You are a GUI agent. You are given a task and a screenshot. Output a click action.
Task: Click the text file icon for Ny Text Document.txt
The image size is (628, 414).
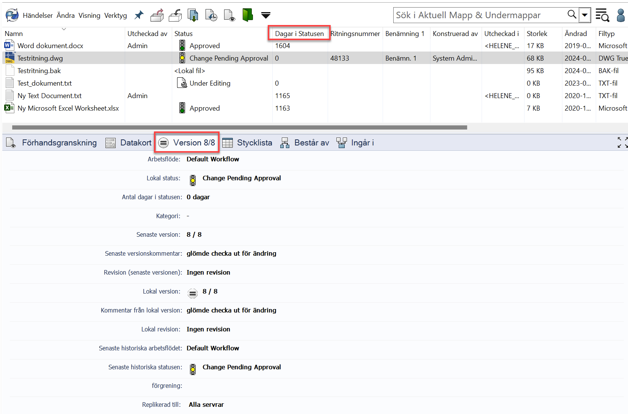pos(10,95)
